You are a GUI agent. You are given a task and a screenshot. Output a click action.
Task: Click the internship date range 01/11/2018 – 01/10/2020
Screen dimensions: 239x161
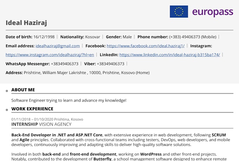pos(32,119)
